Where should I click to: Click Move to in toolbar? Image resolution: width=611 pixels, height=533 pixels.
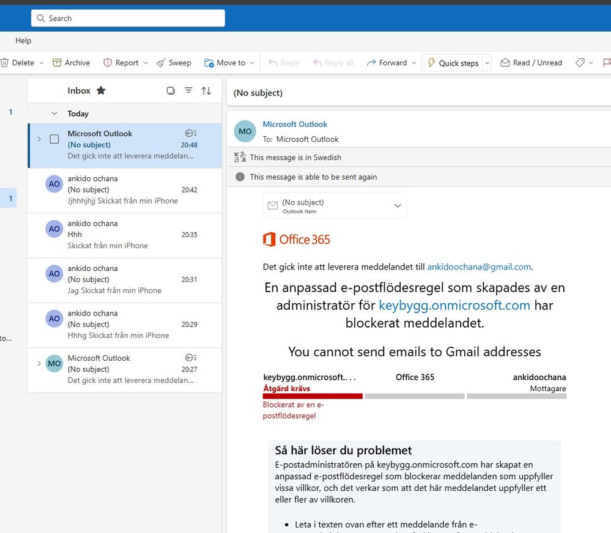point(225,63)
